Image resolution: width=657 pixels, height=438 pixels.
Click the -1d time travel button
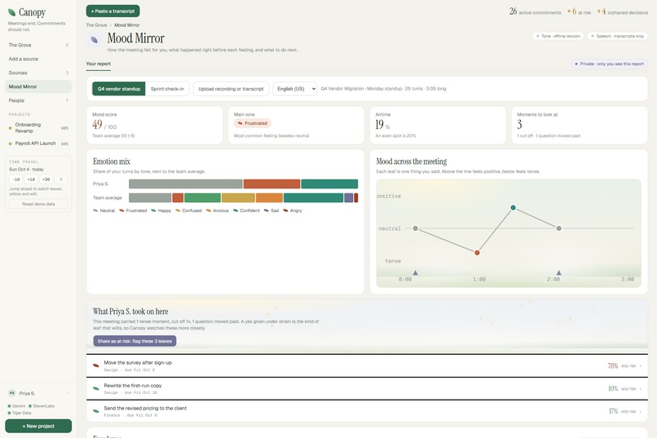(x=16, y=179)
